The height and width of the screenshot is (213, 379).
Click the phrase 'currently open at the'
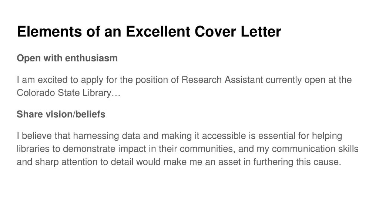(308, 80)
